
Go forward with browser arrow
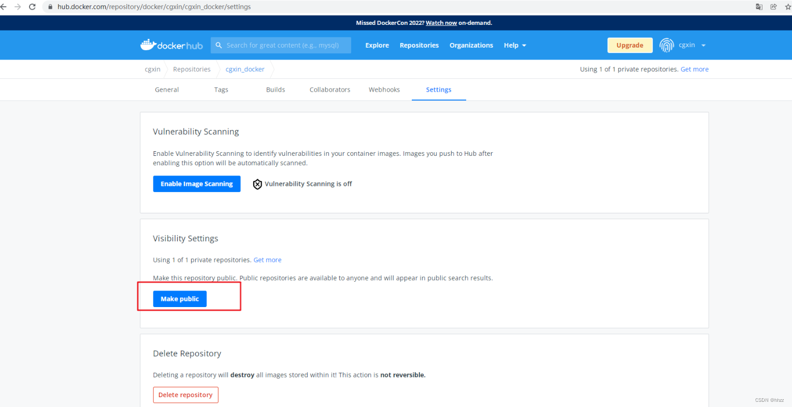pyautogui.click(x=18, y=7)
